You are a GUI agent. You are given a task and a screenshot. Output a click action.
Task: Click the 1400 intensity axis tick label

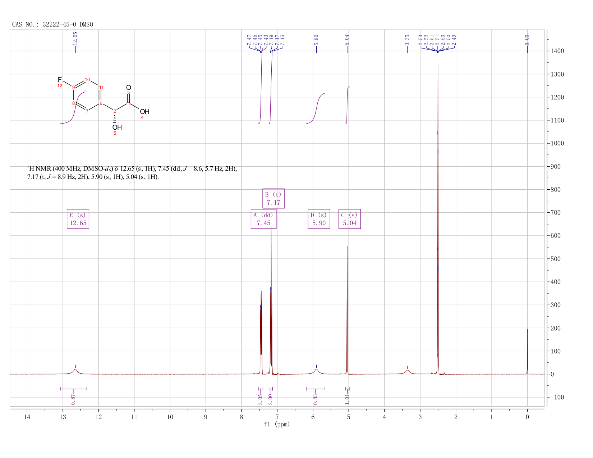[557, 51]
